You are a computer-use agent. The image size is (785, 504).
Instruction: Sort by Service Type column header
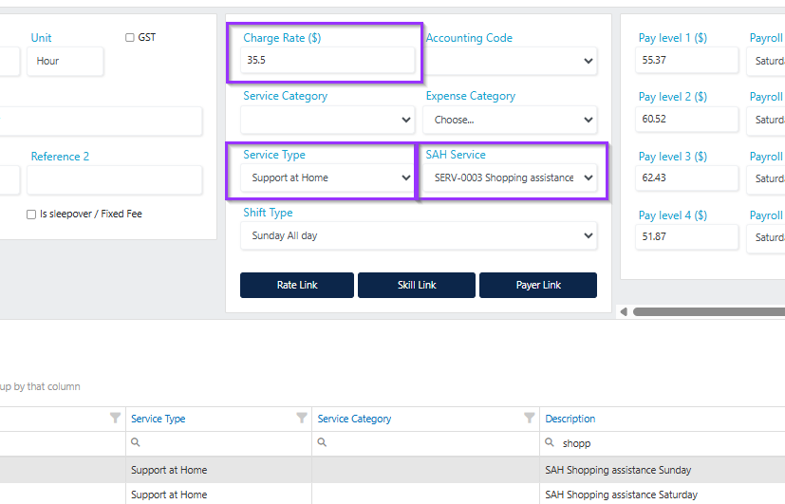[x=159, y=419]
